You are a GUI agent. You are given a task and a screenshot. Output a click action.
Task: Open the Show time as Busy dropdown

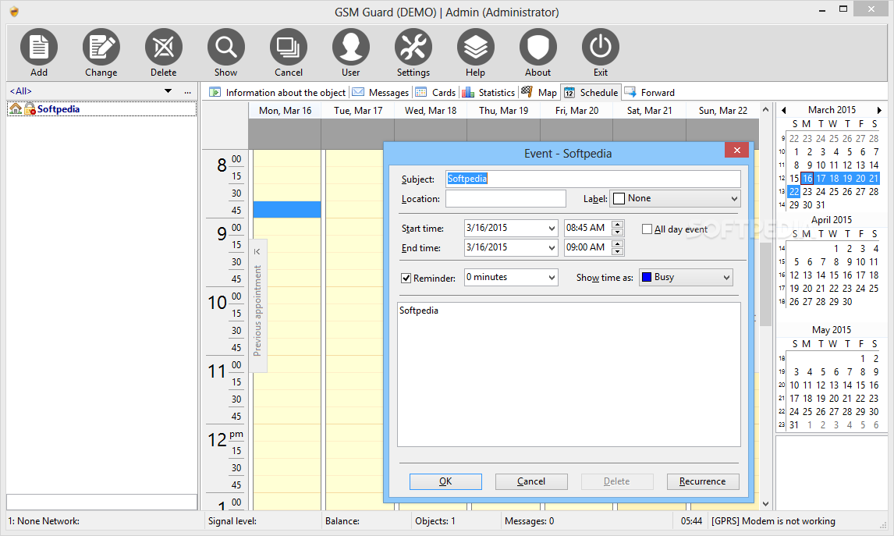pyautogui.click(x=726, y=278)
